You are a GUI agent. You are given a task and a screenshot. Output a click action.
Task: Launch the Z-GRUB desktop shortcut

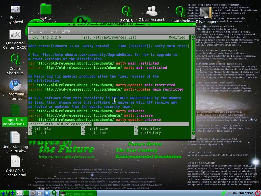[x=126, y=14]
